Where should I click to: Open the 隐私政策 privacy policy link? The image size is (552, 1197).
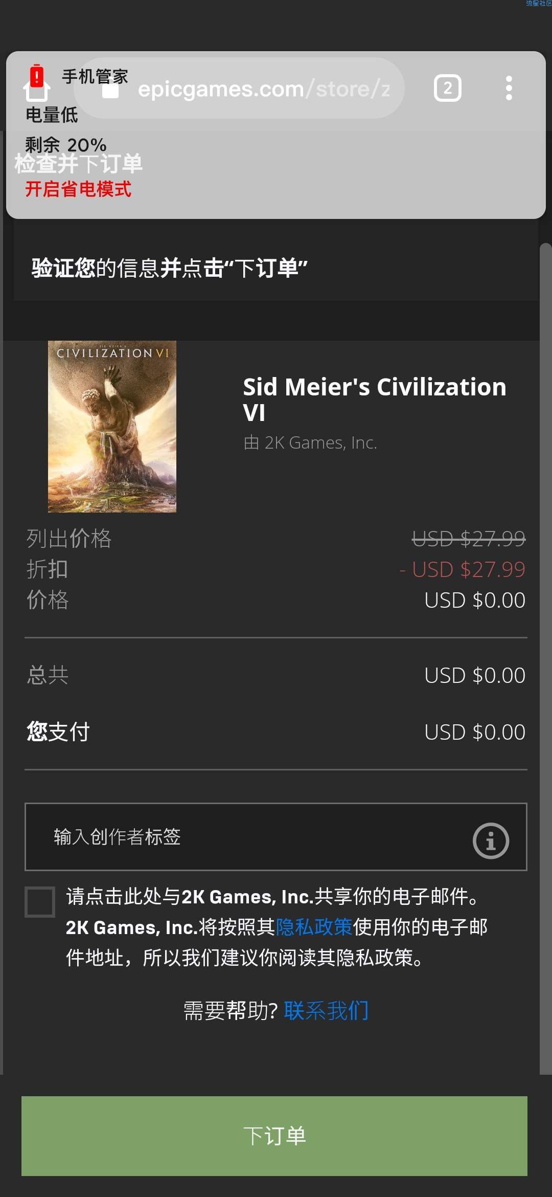coord(314,927)
